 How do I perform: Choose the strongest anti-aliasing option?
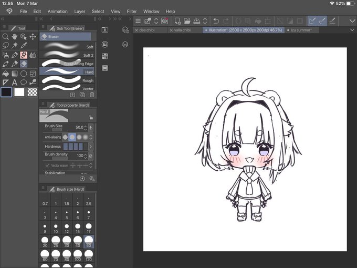(x=86, y=137)
